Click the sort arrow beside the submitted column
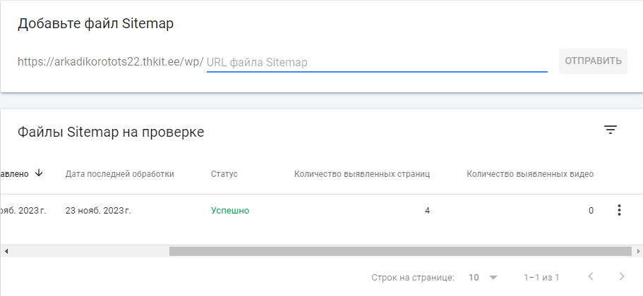The height and width of the screenshot is (296, 643). tap(39, 173)
